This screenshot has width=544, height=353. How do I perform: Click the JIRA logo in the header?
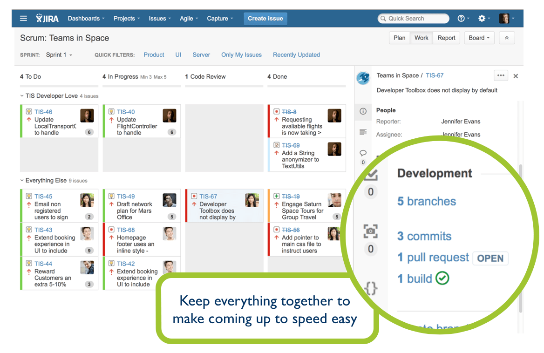point(48,18)
